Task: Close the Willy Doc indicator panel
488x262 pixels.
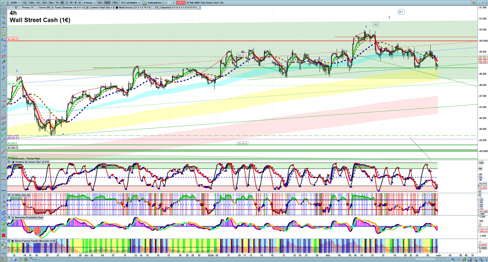Action: pyautogui.click(x=9, y=195)
